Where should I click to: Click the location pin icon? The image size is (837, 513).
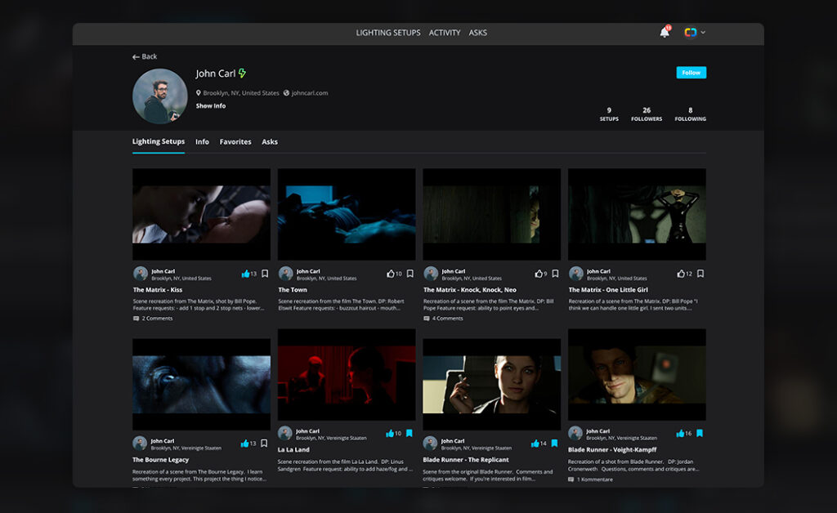198,93
